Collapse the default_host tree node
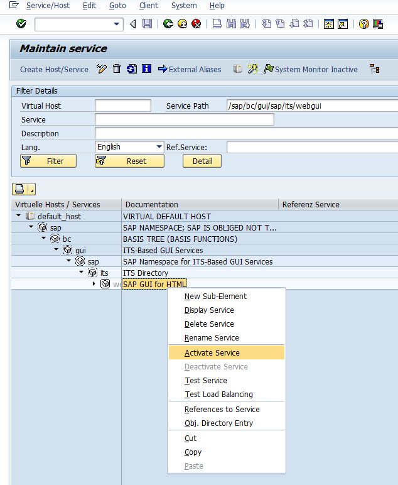 coord(19,215)
